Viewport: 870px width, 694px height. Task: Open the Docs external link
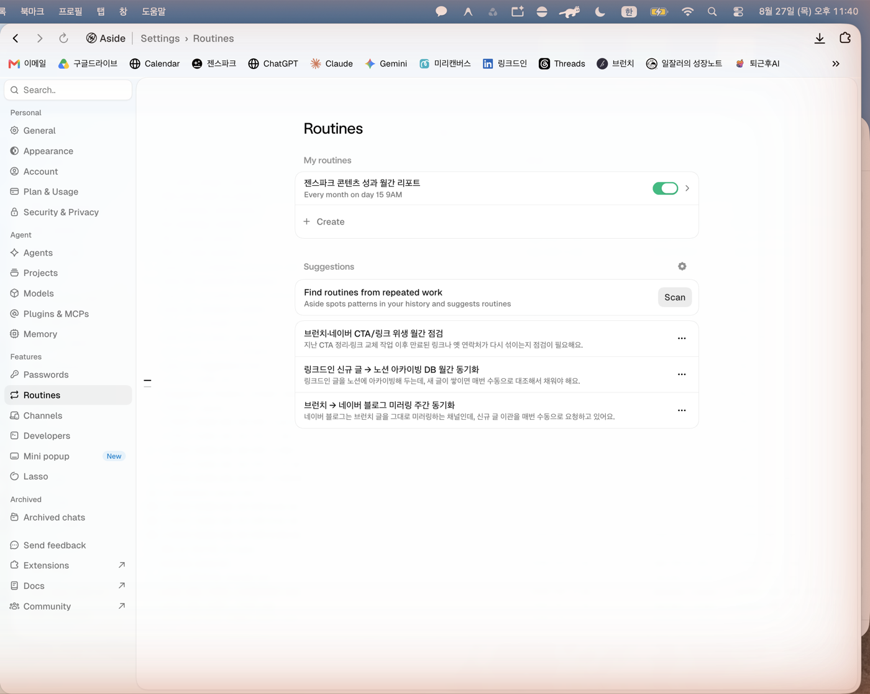[x=68, y=586]
